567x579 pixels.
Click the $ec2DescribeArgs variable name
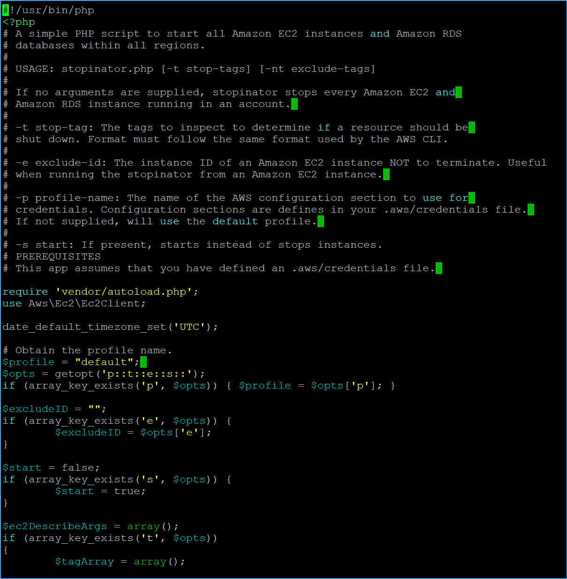click(x=54, y=526)
